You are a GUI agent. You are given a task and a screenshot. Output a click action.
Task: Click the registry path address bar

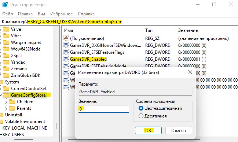[x=119, y=22]
